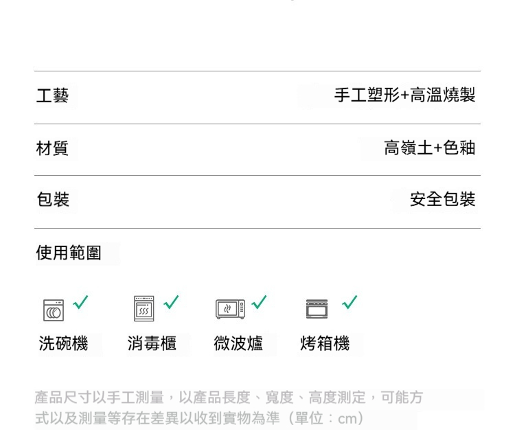Click the 包裝 row label
Screen dimensions: 515x447
(x=52, y=200)
